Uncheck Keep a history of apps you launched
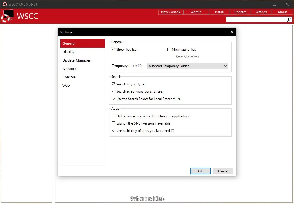The height and width of the screenshot is (204, 294). pos(114,130)
